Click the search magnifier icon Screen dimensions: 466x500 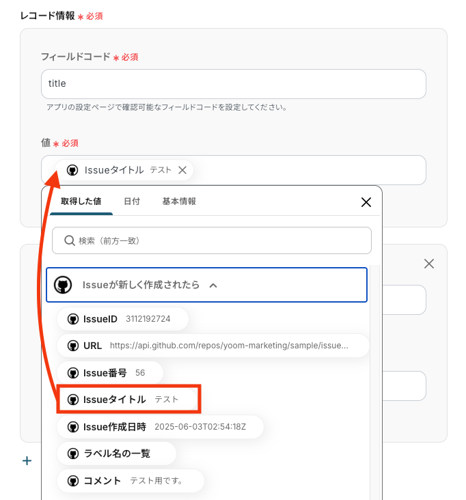[69, 240]
